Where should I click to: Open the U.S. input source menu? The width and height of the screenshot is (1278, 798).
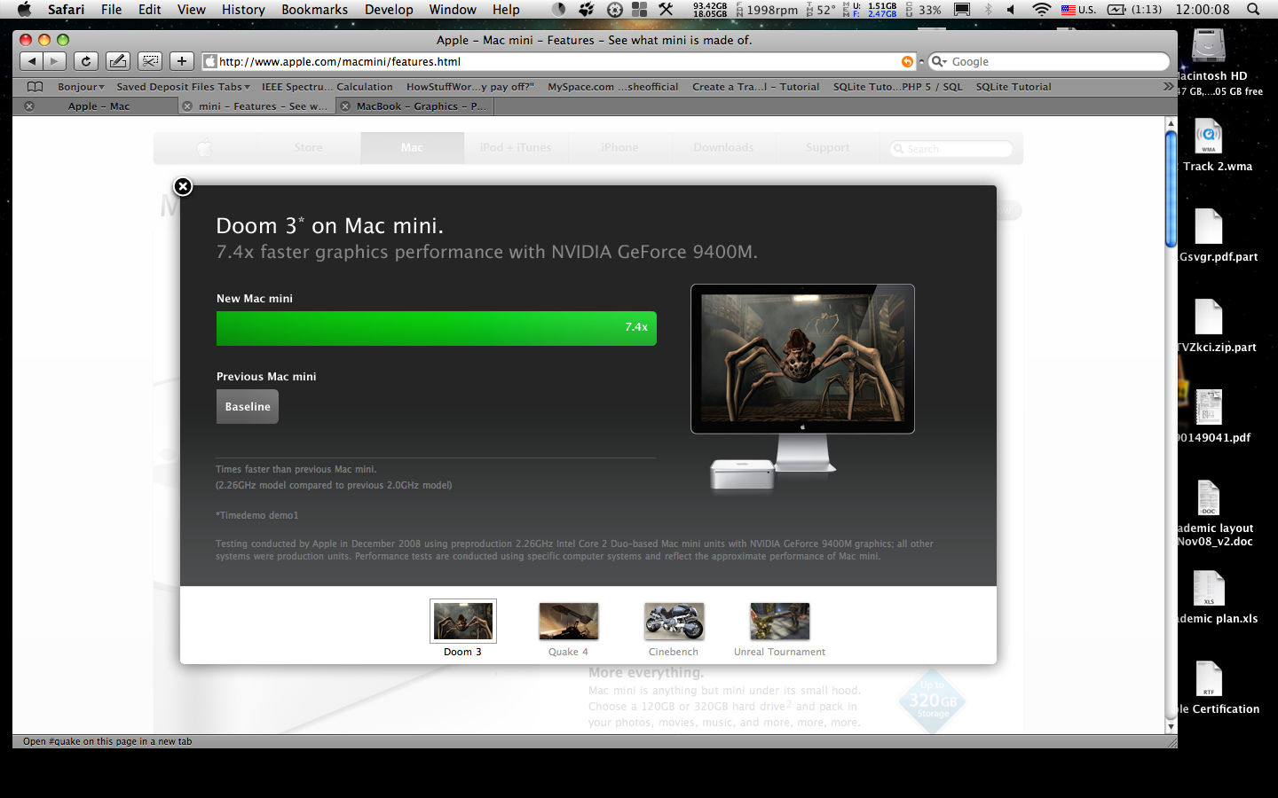[1078, 10]
